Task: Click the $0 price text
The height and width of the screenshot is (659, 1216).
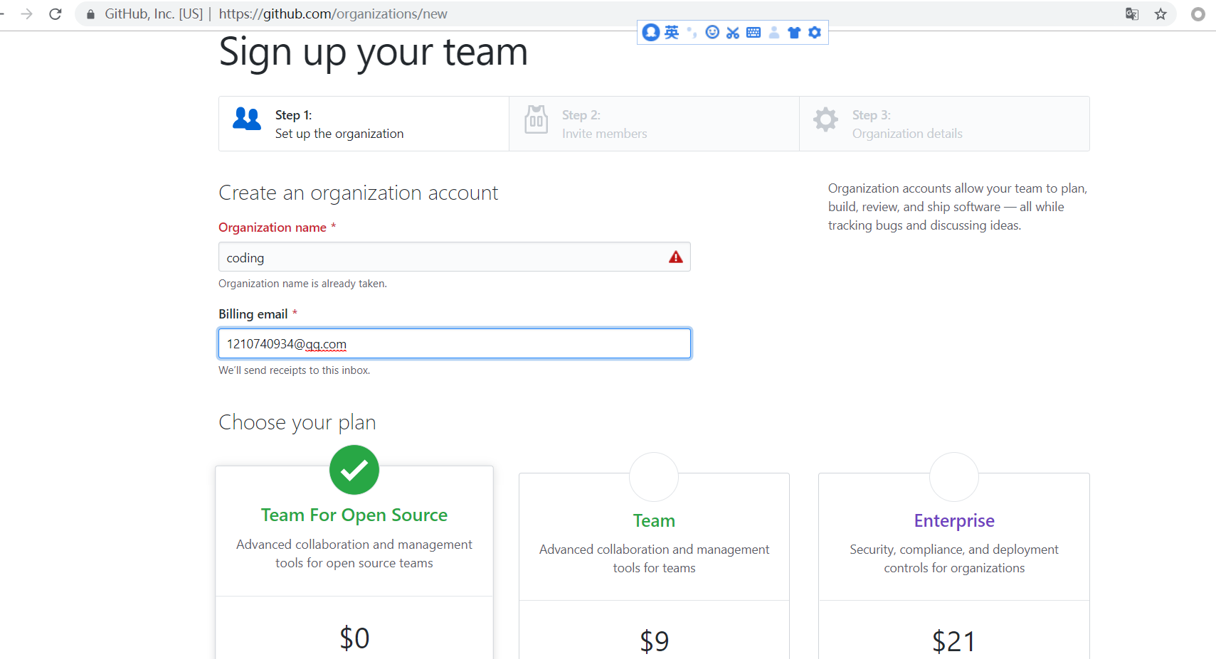Action: 354,638
